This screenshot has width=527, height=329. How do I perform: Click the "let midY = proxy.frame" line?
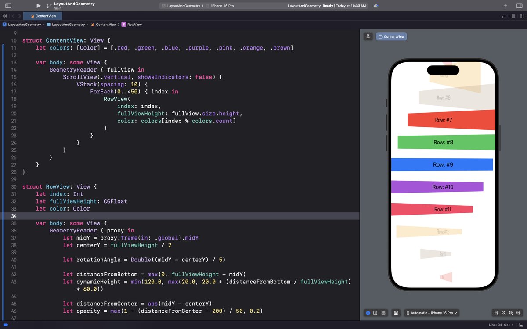tap(131, 238)
